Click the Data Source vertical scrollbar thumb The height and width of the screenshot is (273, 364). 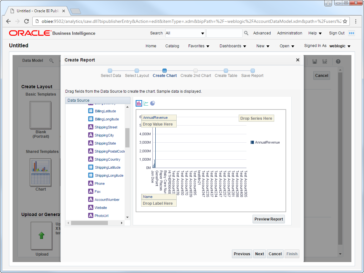[127, 137]
